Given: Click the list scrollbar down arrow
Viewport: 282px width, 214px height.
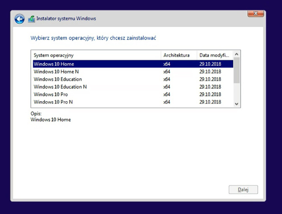Looking at the screenshot, I should 237,104.
